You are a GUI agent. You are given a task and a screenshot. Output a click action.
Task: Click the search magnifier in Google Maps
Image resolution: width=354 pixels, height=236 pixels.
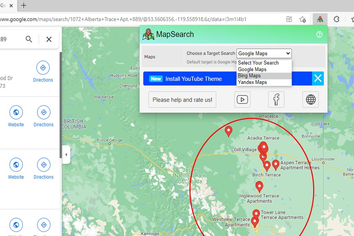coord(29,39)
